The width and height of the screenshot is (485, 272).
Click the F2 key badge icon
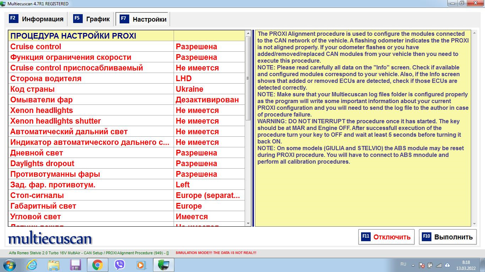13,18
